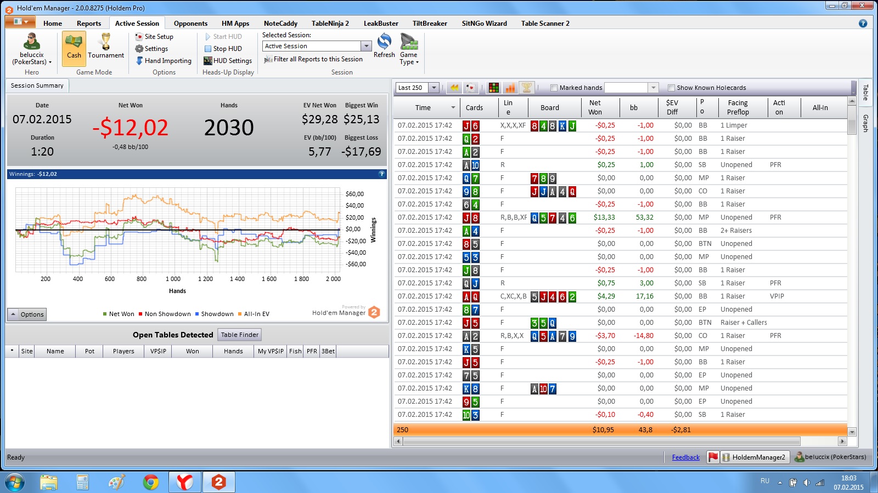Viewport: 878px width, 493px height.
Task: Click the red flag icon in status bar
Action: (713, 457)
